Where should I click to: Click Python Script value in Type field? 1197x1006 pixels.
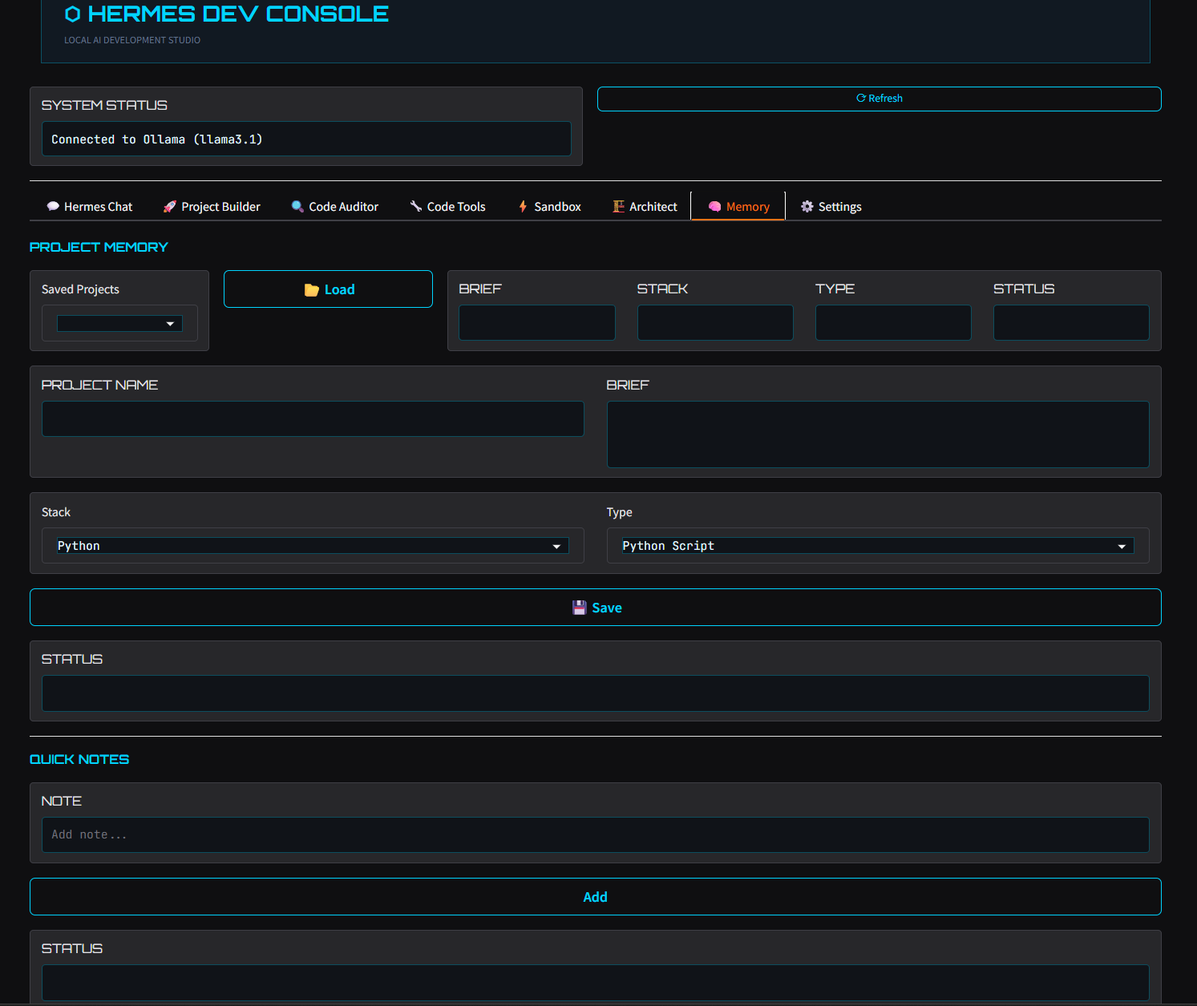[x=668, y=546]
